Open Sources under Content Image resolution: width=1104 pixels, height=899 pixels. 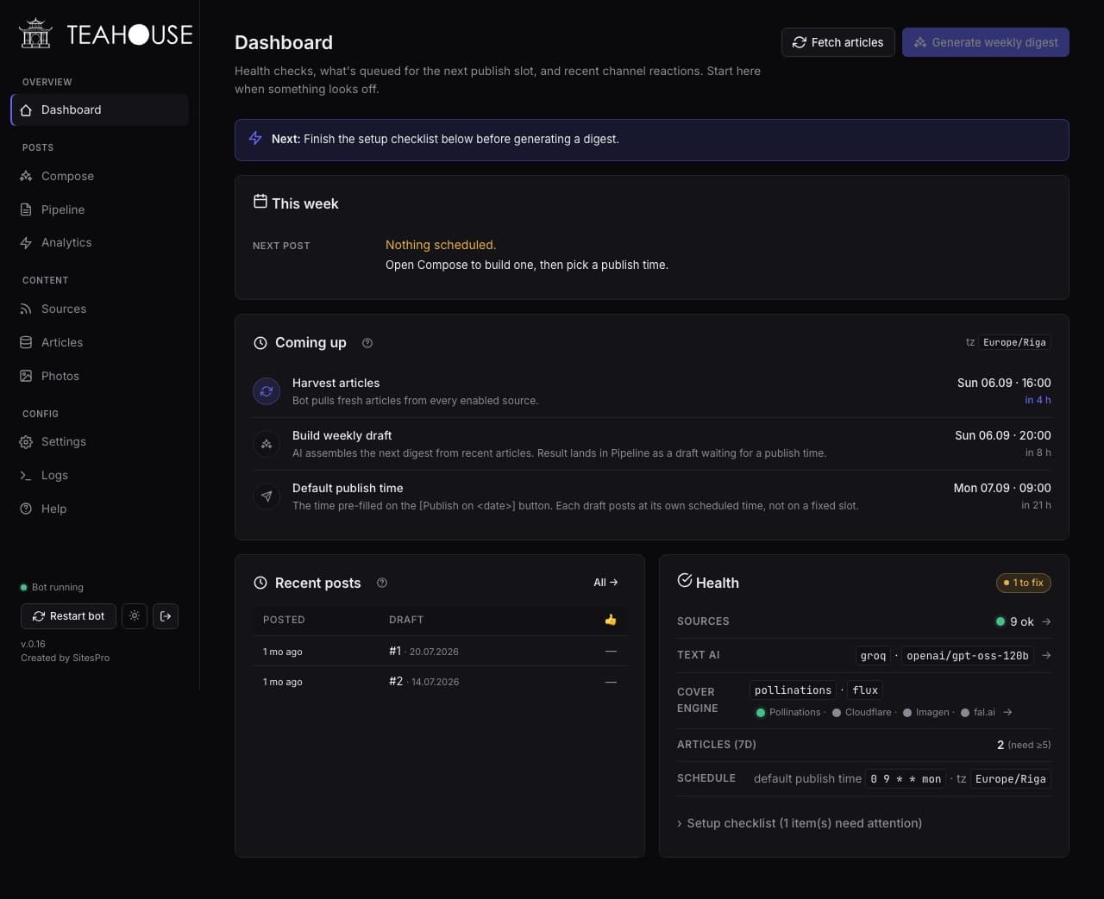coord(99,309)
